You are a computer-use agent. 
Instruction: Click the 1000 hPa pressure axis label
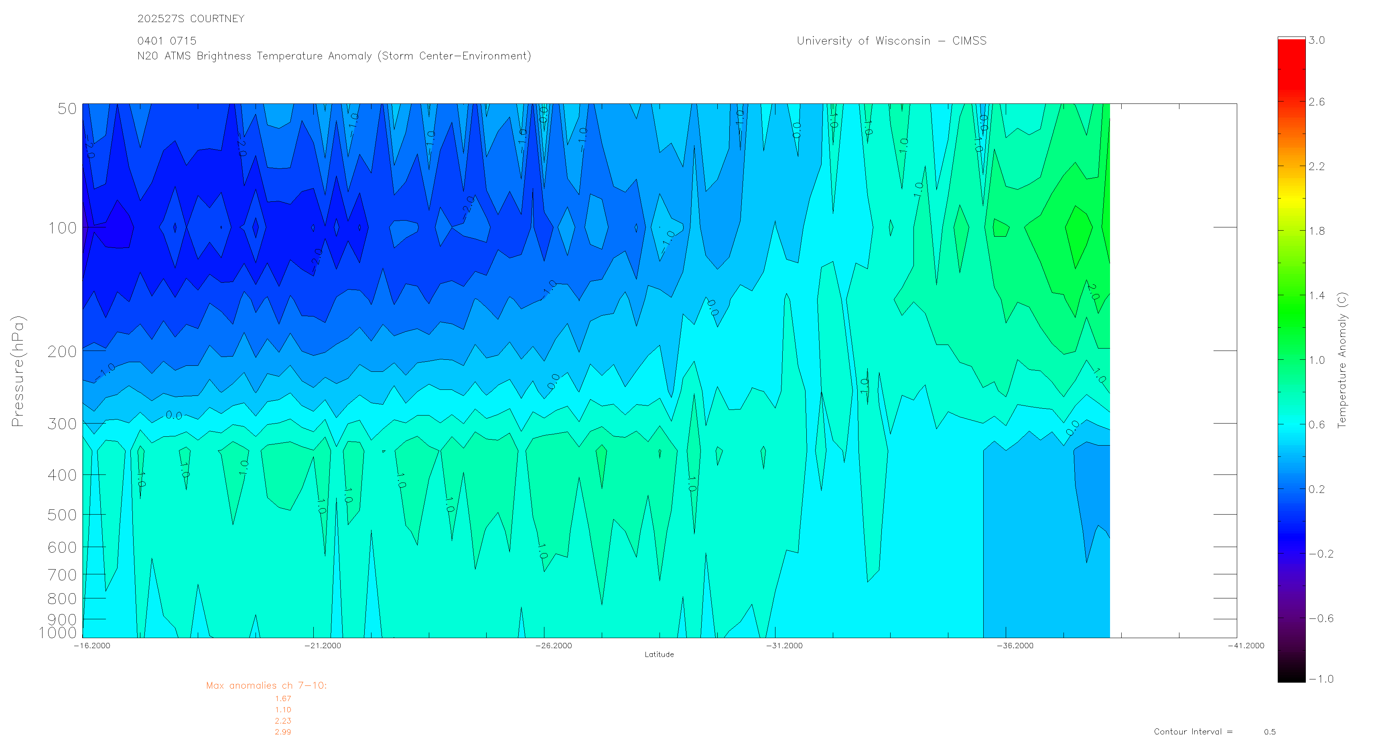coord(58,633)
